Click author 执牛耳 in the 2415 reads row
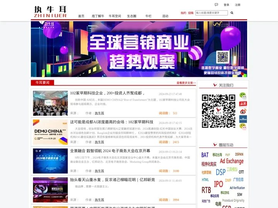The image size is (278, 208). click(x=99, y=142)
